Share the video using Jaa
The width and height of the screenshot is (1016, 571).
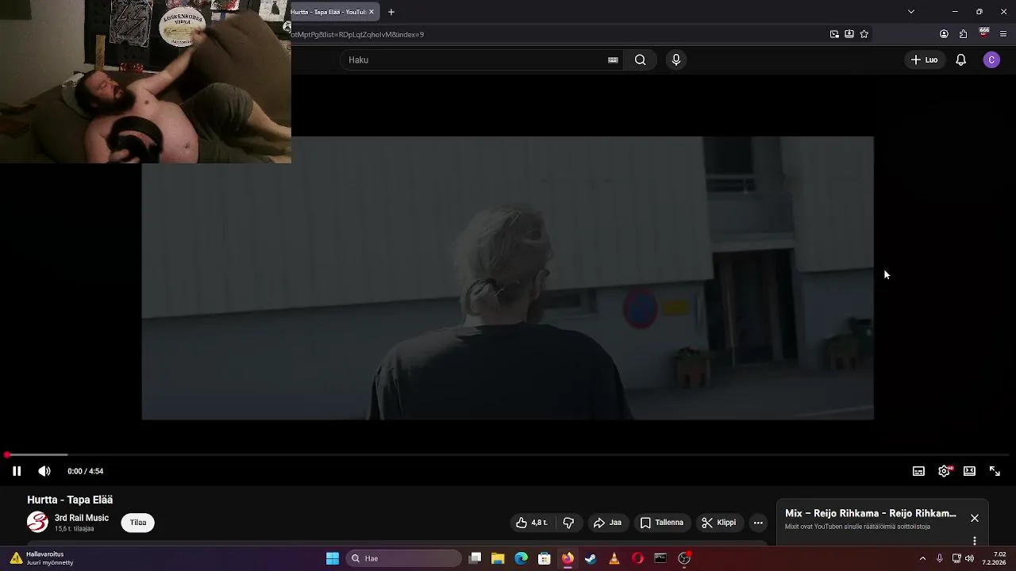607,523
